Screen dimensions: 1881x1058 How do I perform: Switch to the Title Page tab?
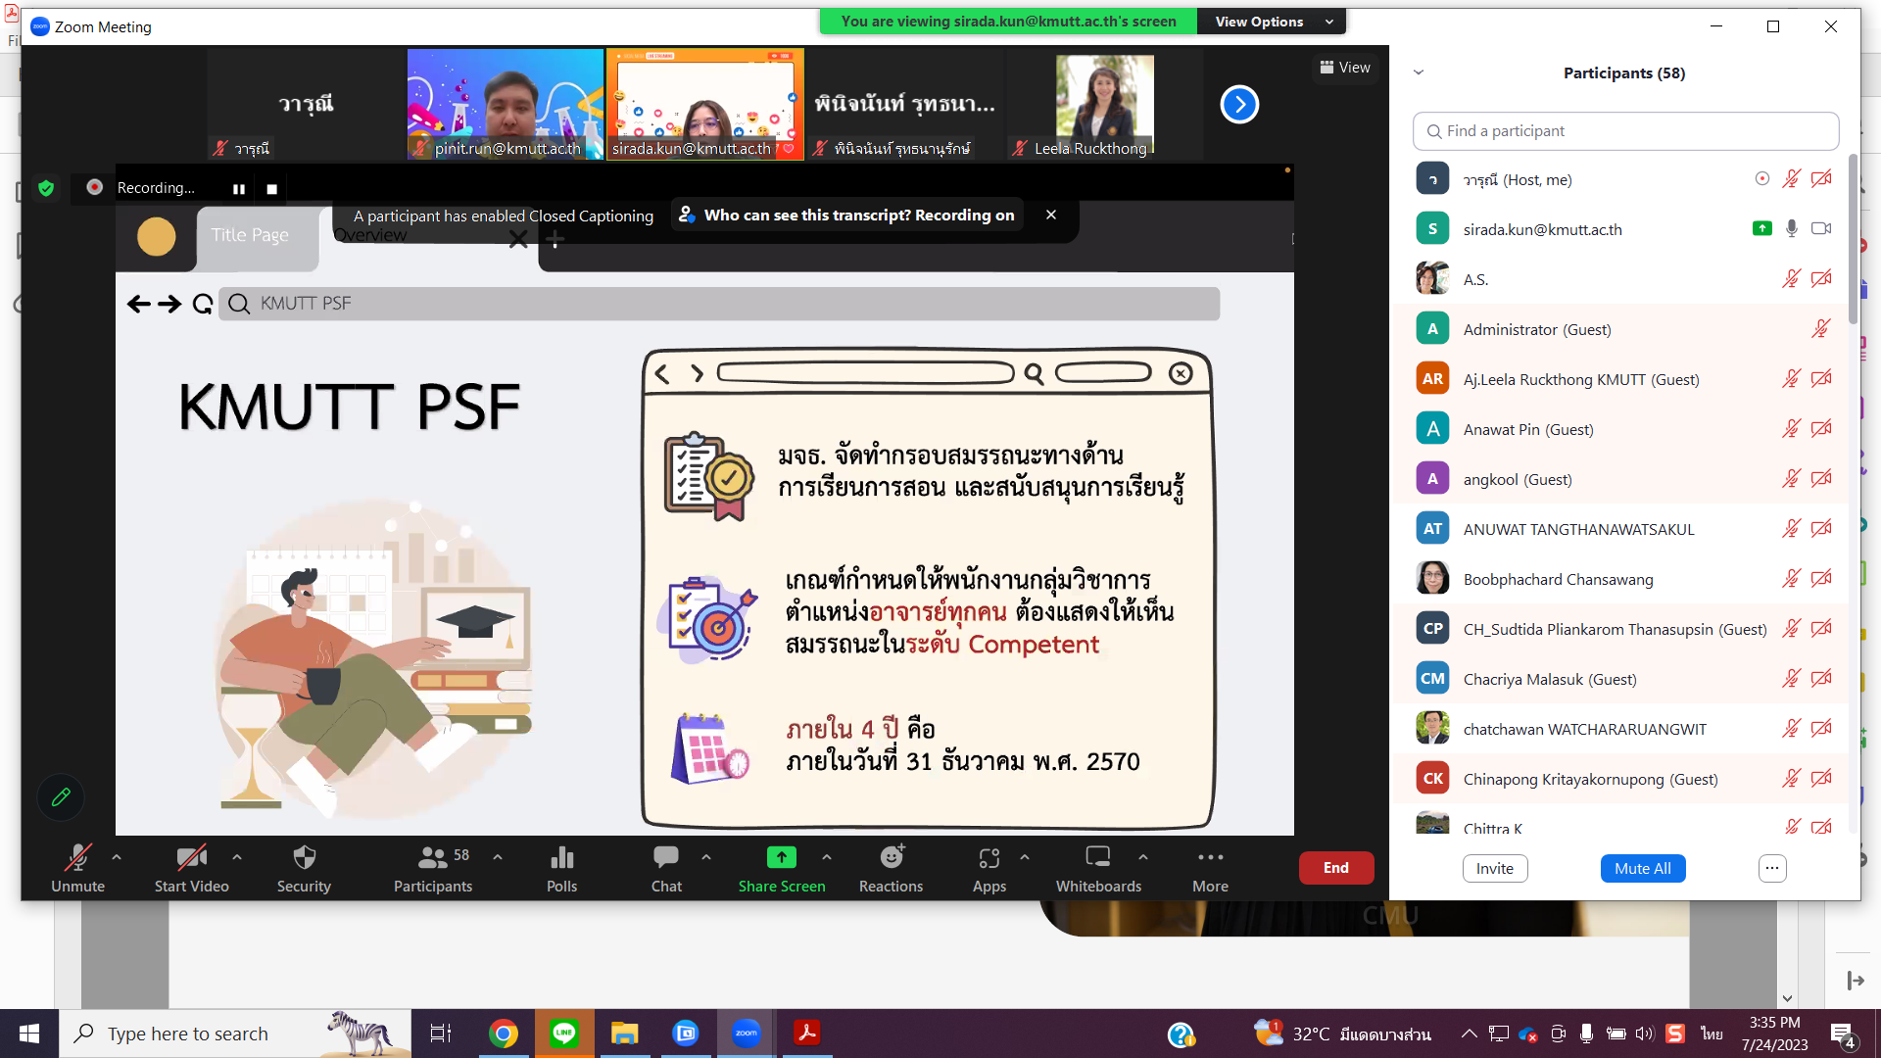(x=248, y=235)
